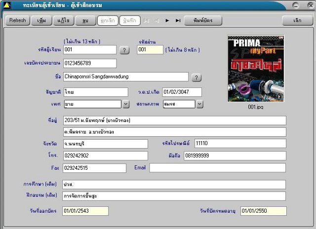The height and width of the screenshot is (229, 316).
Task: Click the card expiry date 01/01/2550
Action: click(264, 211)
